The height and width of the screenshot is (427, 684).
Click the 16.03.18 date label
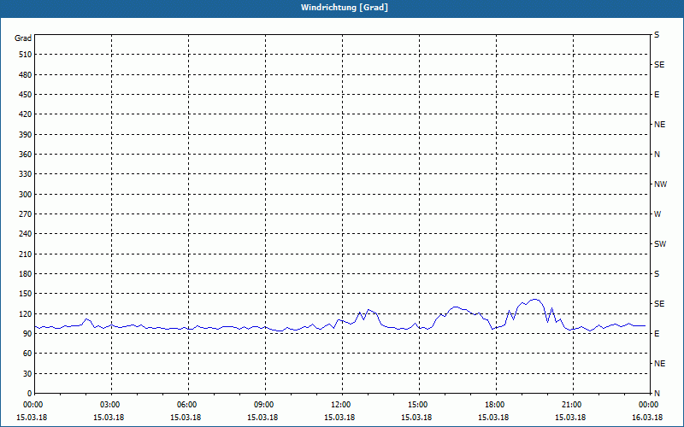coord(647,418)
